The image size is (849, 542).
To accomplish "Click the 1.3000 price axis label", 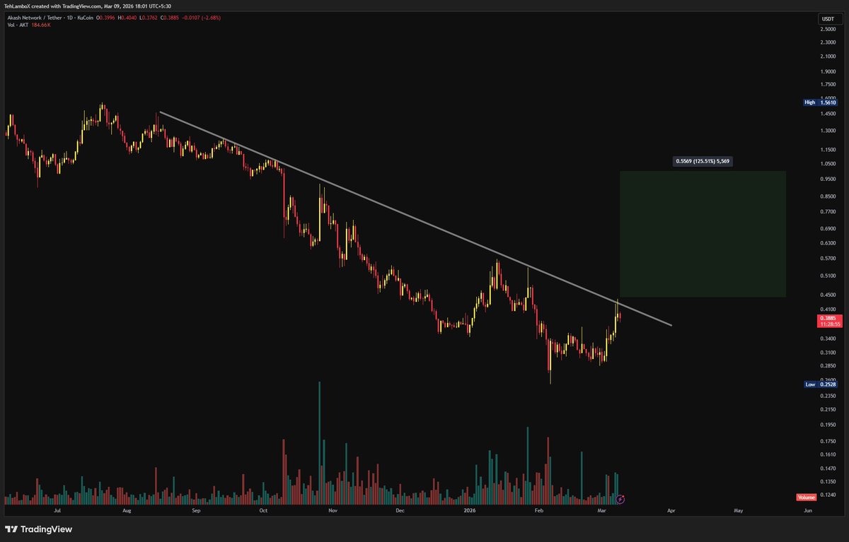I will click(x=826, y=131).
